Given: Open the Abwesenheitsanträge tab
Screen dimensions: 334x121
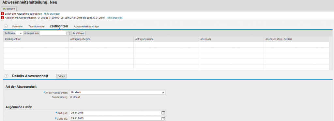Looking at the screenshot, I should click(86, 26).
